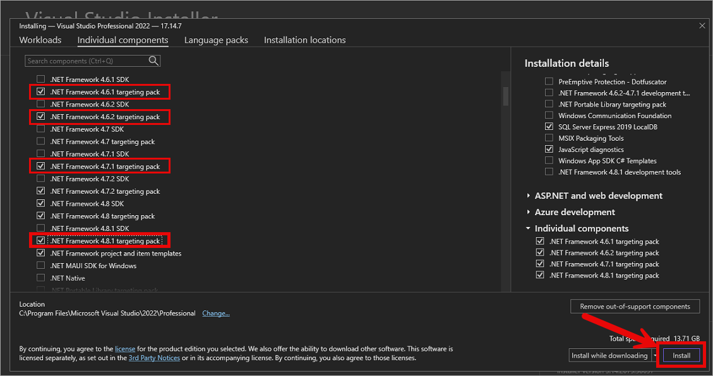Uncheck .NET Framework 4.8.1 targeting pack in Installation details
Viewport: 713px width, 376px height.
540,275
